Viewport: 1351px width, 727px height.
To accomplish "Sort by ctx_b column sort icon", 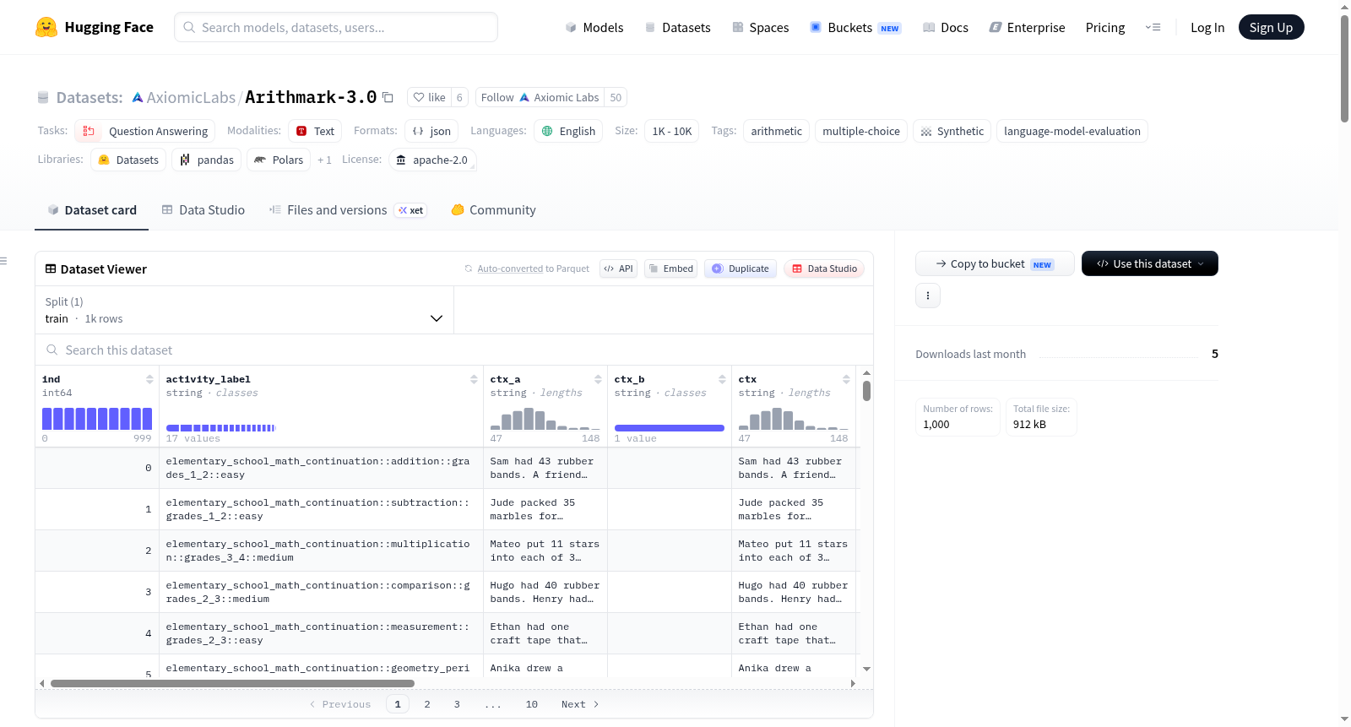I will coord(722,379).
